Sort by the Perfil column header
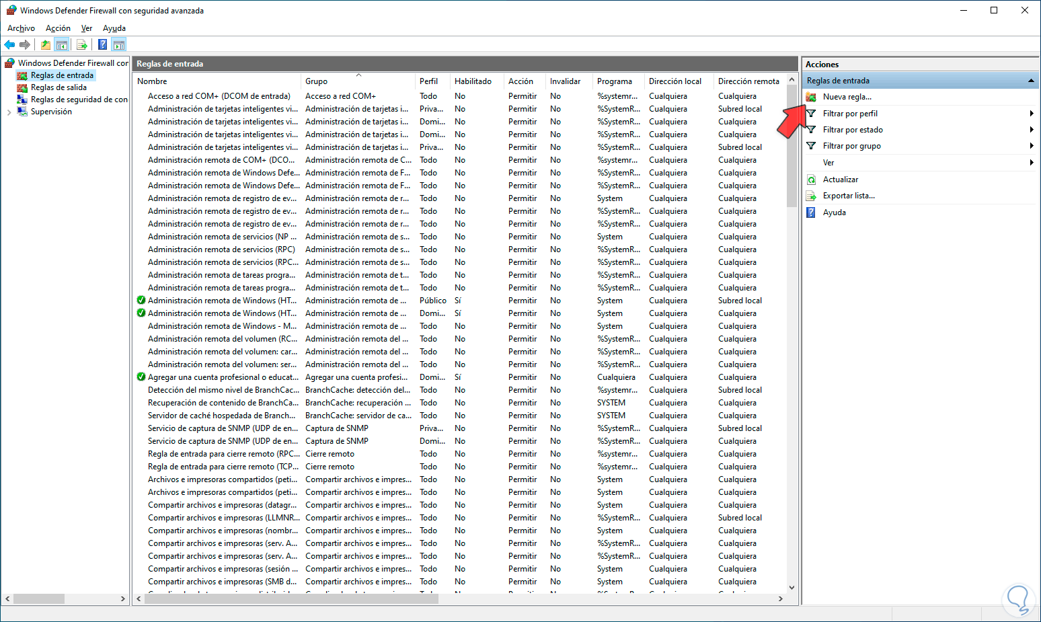Image resolution: width=1041 pixels, height=622 pixels. [432, 81]
